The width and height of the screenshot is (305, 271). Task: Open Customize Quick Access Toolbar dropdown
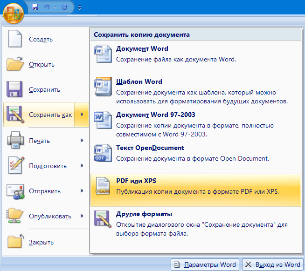pos(80,7)
